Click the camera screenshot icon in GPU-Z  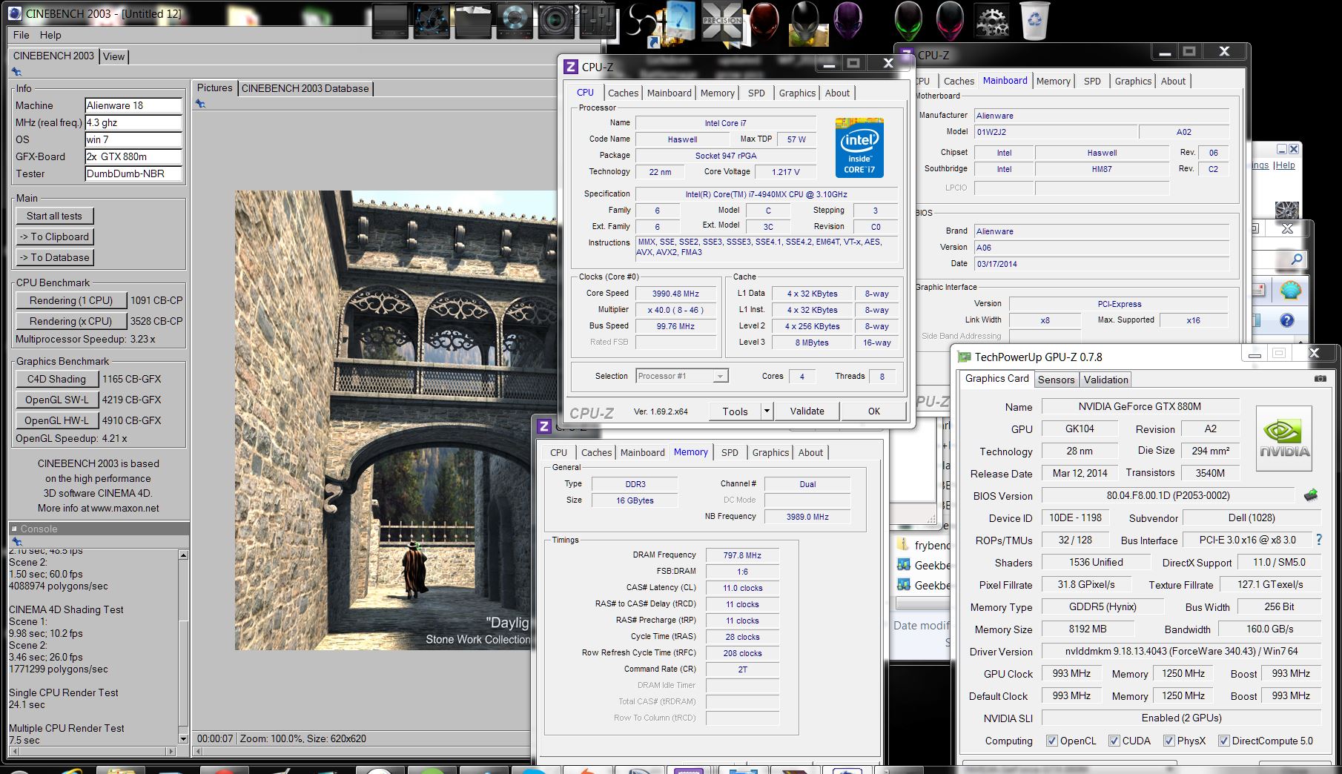click(x=1320, y=379)
